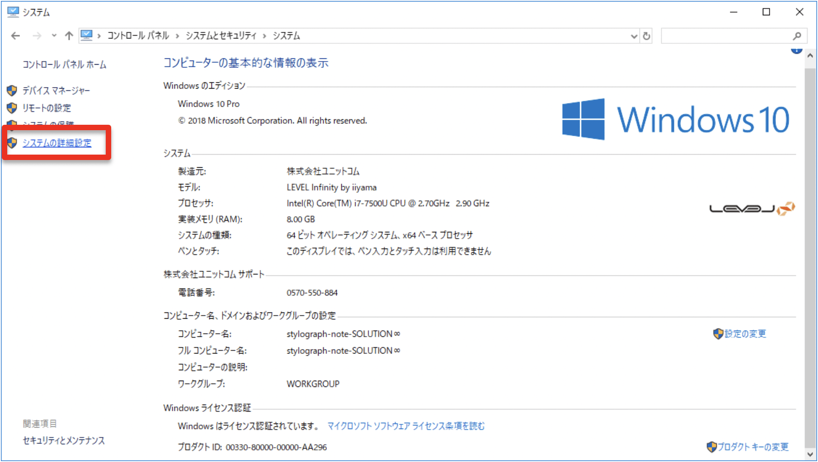Image resolution: width=818 pixels, height=462 pixels.
Task: Open デバイス マネージャー link
Action: click(56, 90)
